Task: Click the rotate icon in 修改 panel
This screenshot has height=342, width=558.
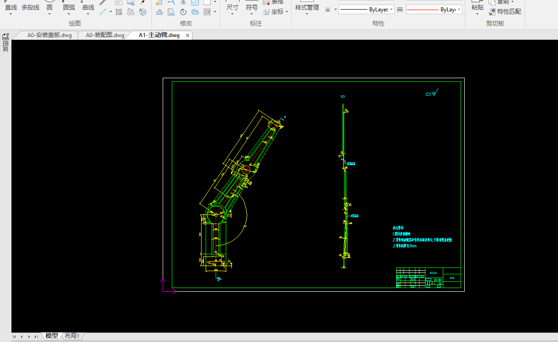Action: [183, 12]
